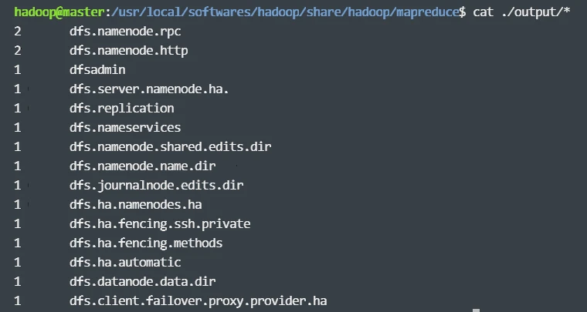
Task: Place cursor on dfs.nameservices line
Action: (125, 128)
